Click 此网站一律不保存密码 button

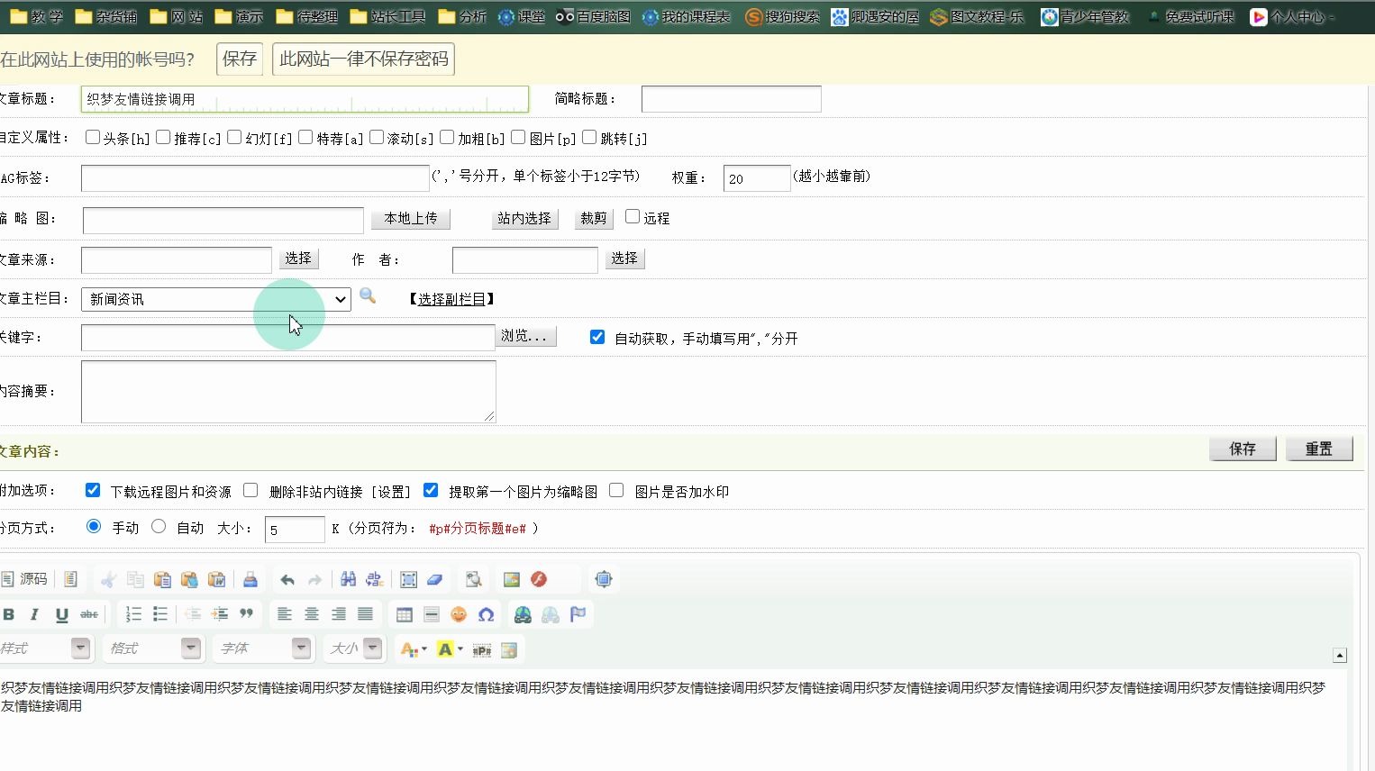(x=363, y=59)
